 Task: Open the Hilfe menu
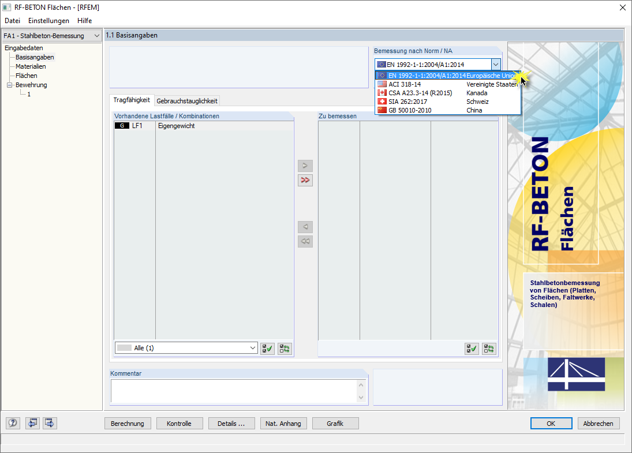(85, 21)
